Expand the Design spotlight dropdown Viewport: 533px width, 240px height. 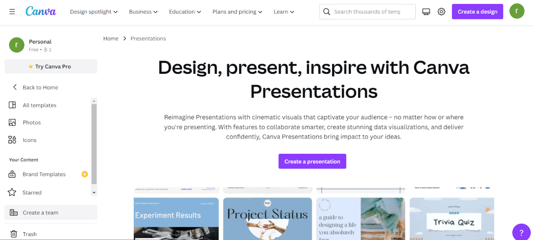[x=94, y=12]
